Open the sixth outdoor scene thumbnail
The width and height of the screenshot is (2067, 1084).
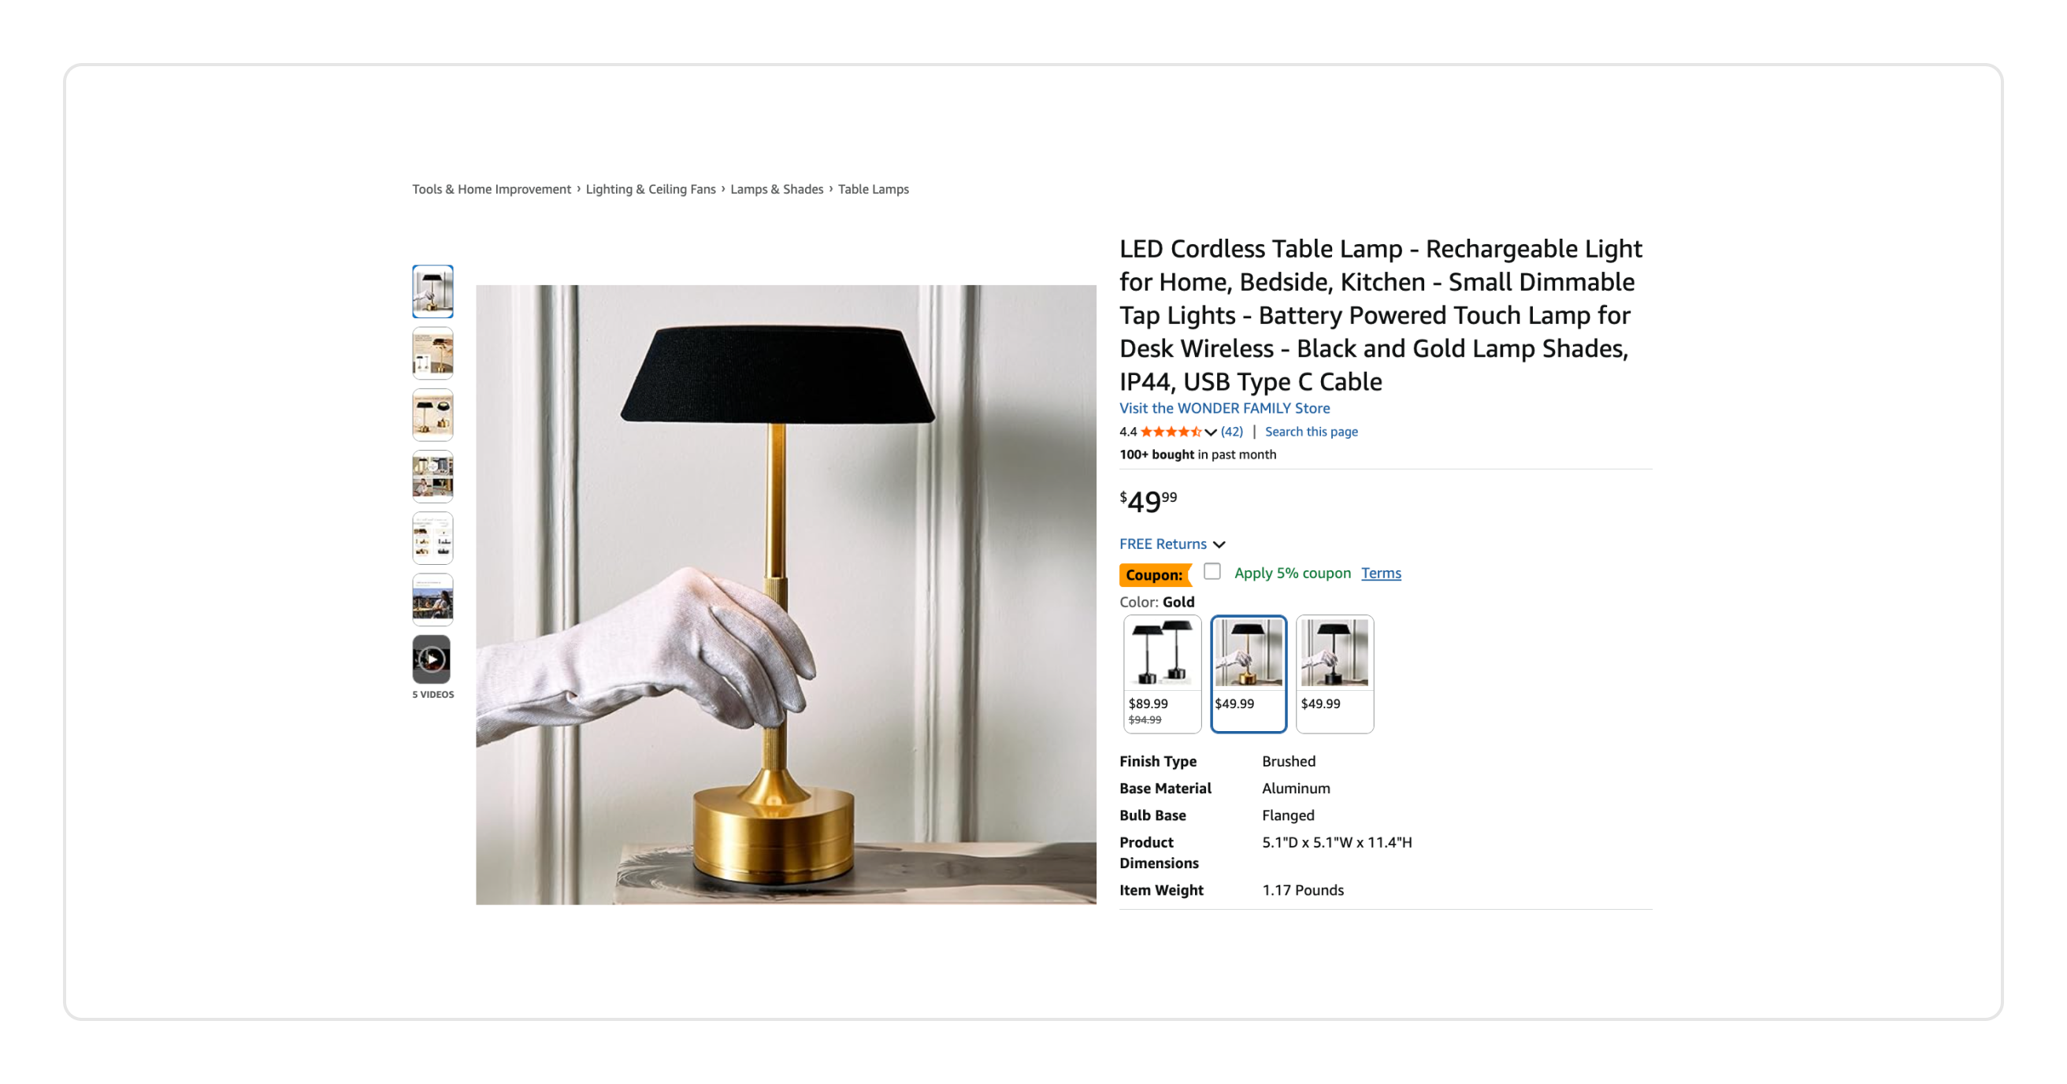pos(432,600)
